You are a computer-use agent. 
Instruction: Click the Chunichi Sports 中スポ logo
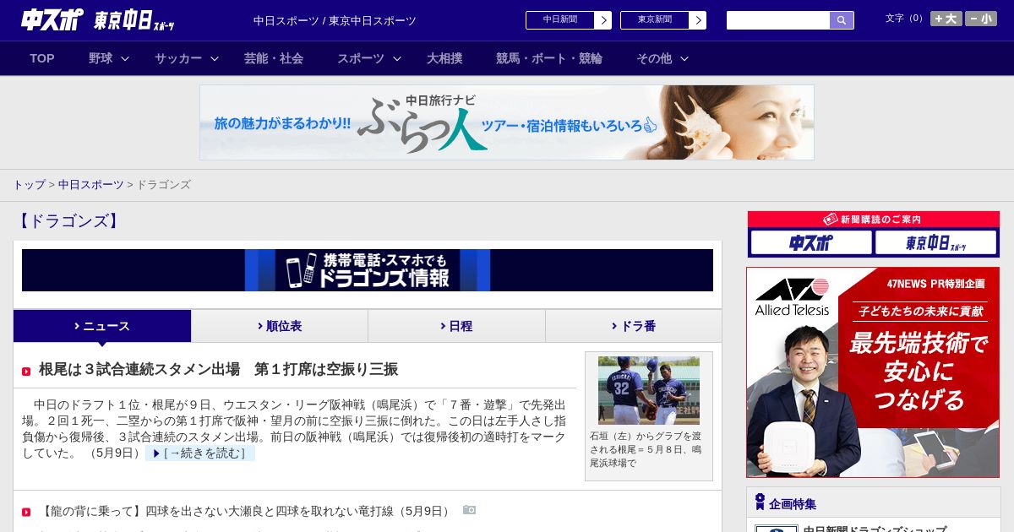52,19
